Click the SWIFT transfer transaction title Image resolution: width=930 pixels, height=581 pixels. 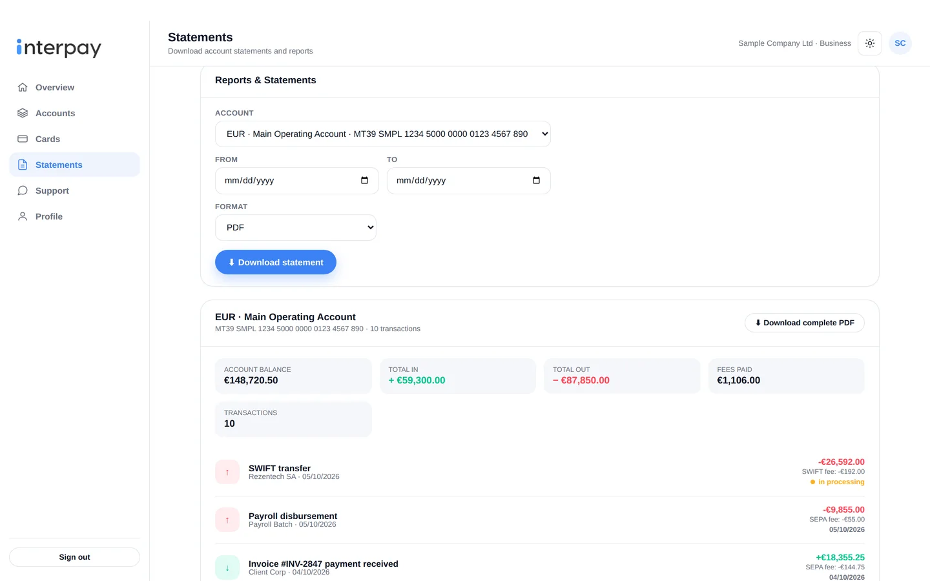pyautogui.click(x=280, y=468)
